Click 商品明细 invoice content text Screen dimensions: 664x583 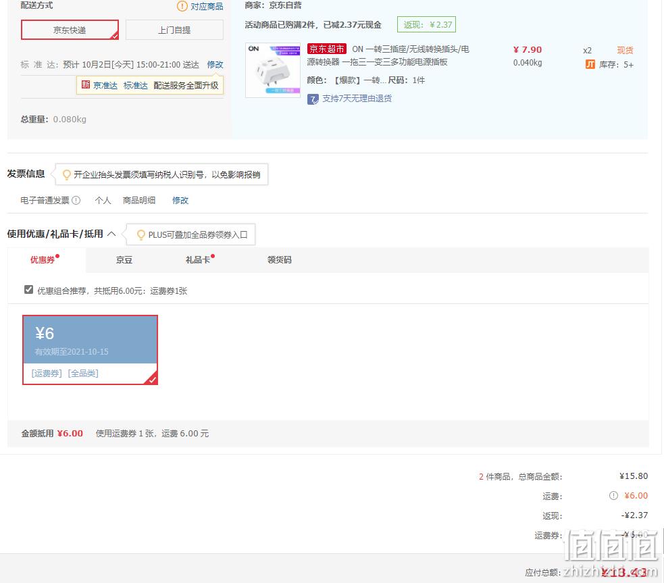(139, 200)
